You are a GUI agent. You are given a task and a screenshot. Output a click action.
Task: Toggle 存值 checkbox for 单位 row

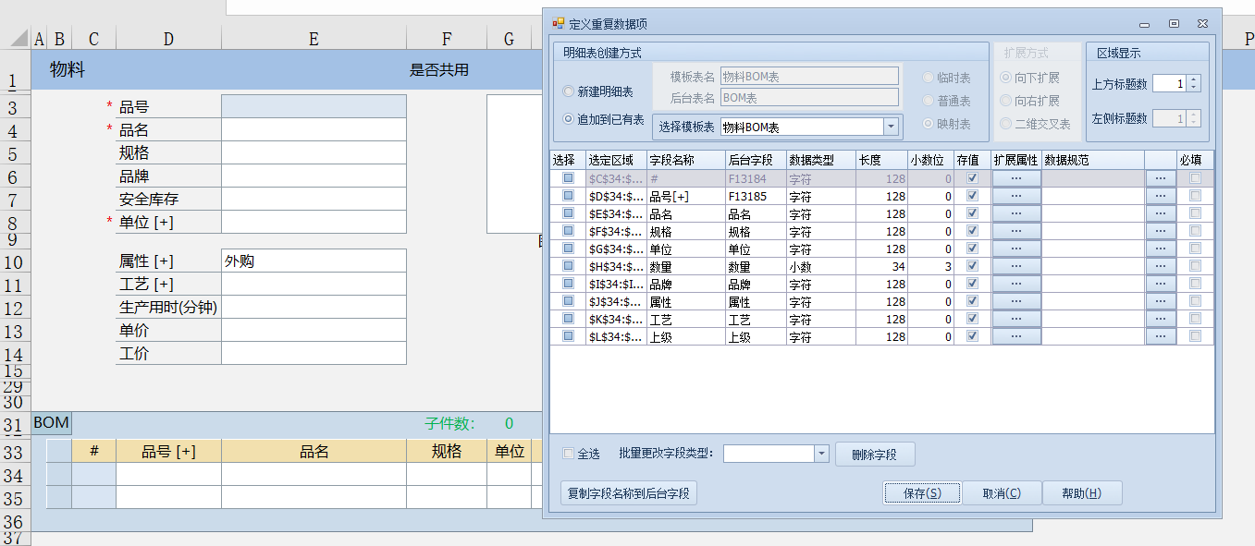[x=971, y=249]
